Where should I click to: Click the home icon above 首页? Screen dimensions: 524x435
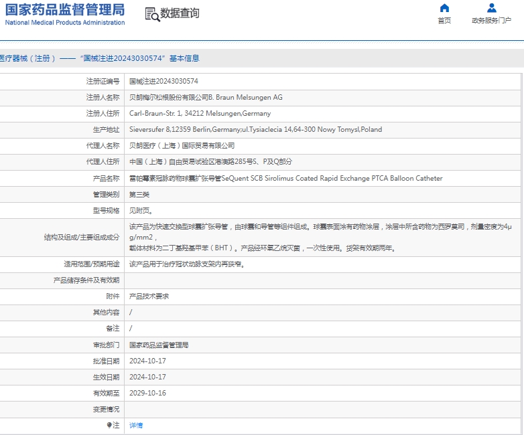(444, 7)
